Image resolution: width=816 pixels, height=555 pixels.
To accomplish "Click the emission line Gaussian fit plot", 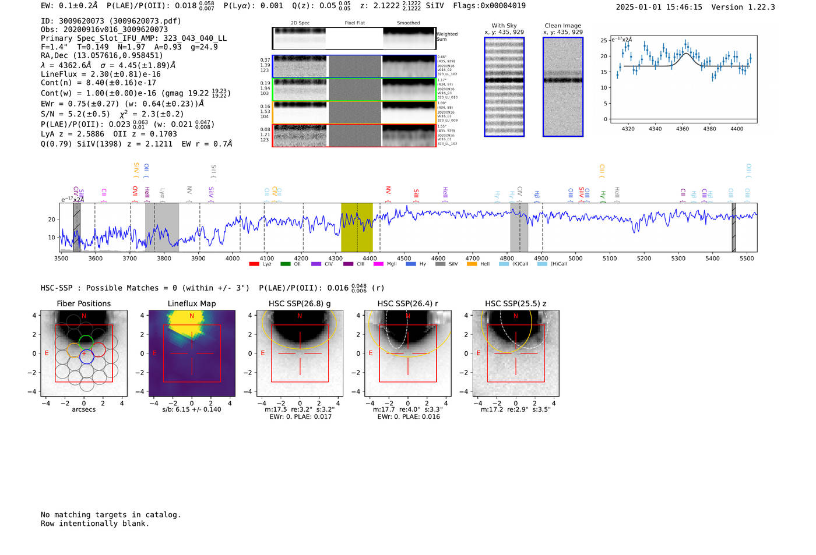I will [683, 79].
